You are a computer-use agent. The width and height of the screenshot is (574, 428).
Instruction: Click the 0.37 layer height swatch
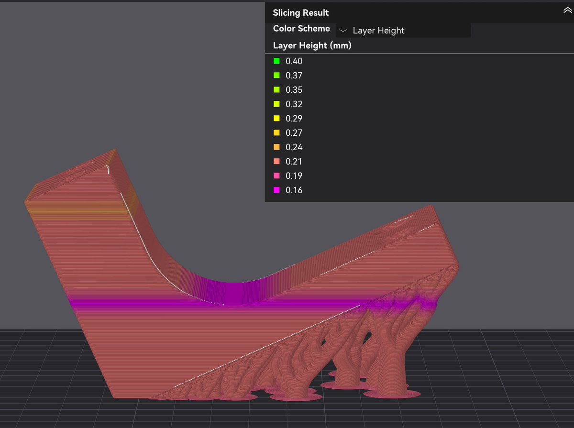276,75
